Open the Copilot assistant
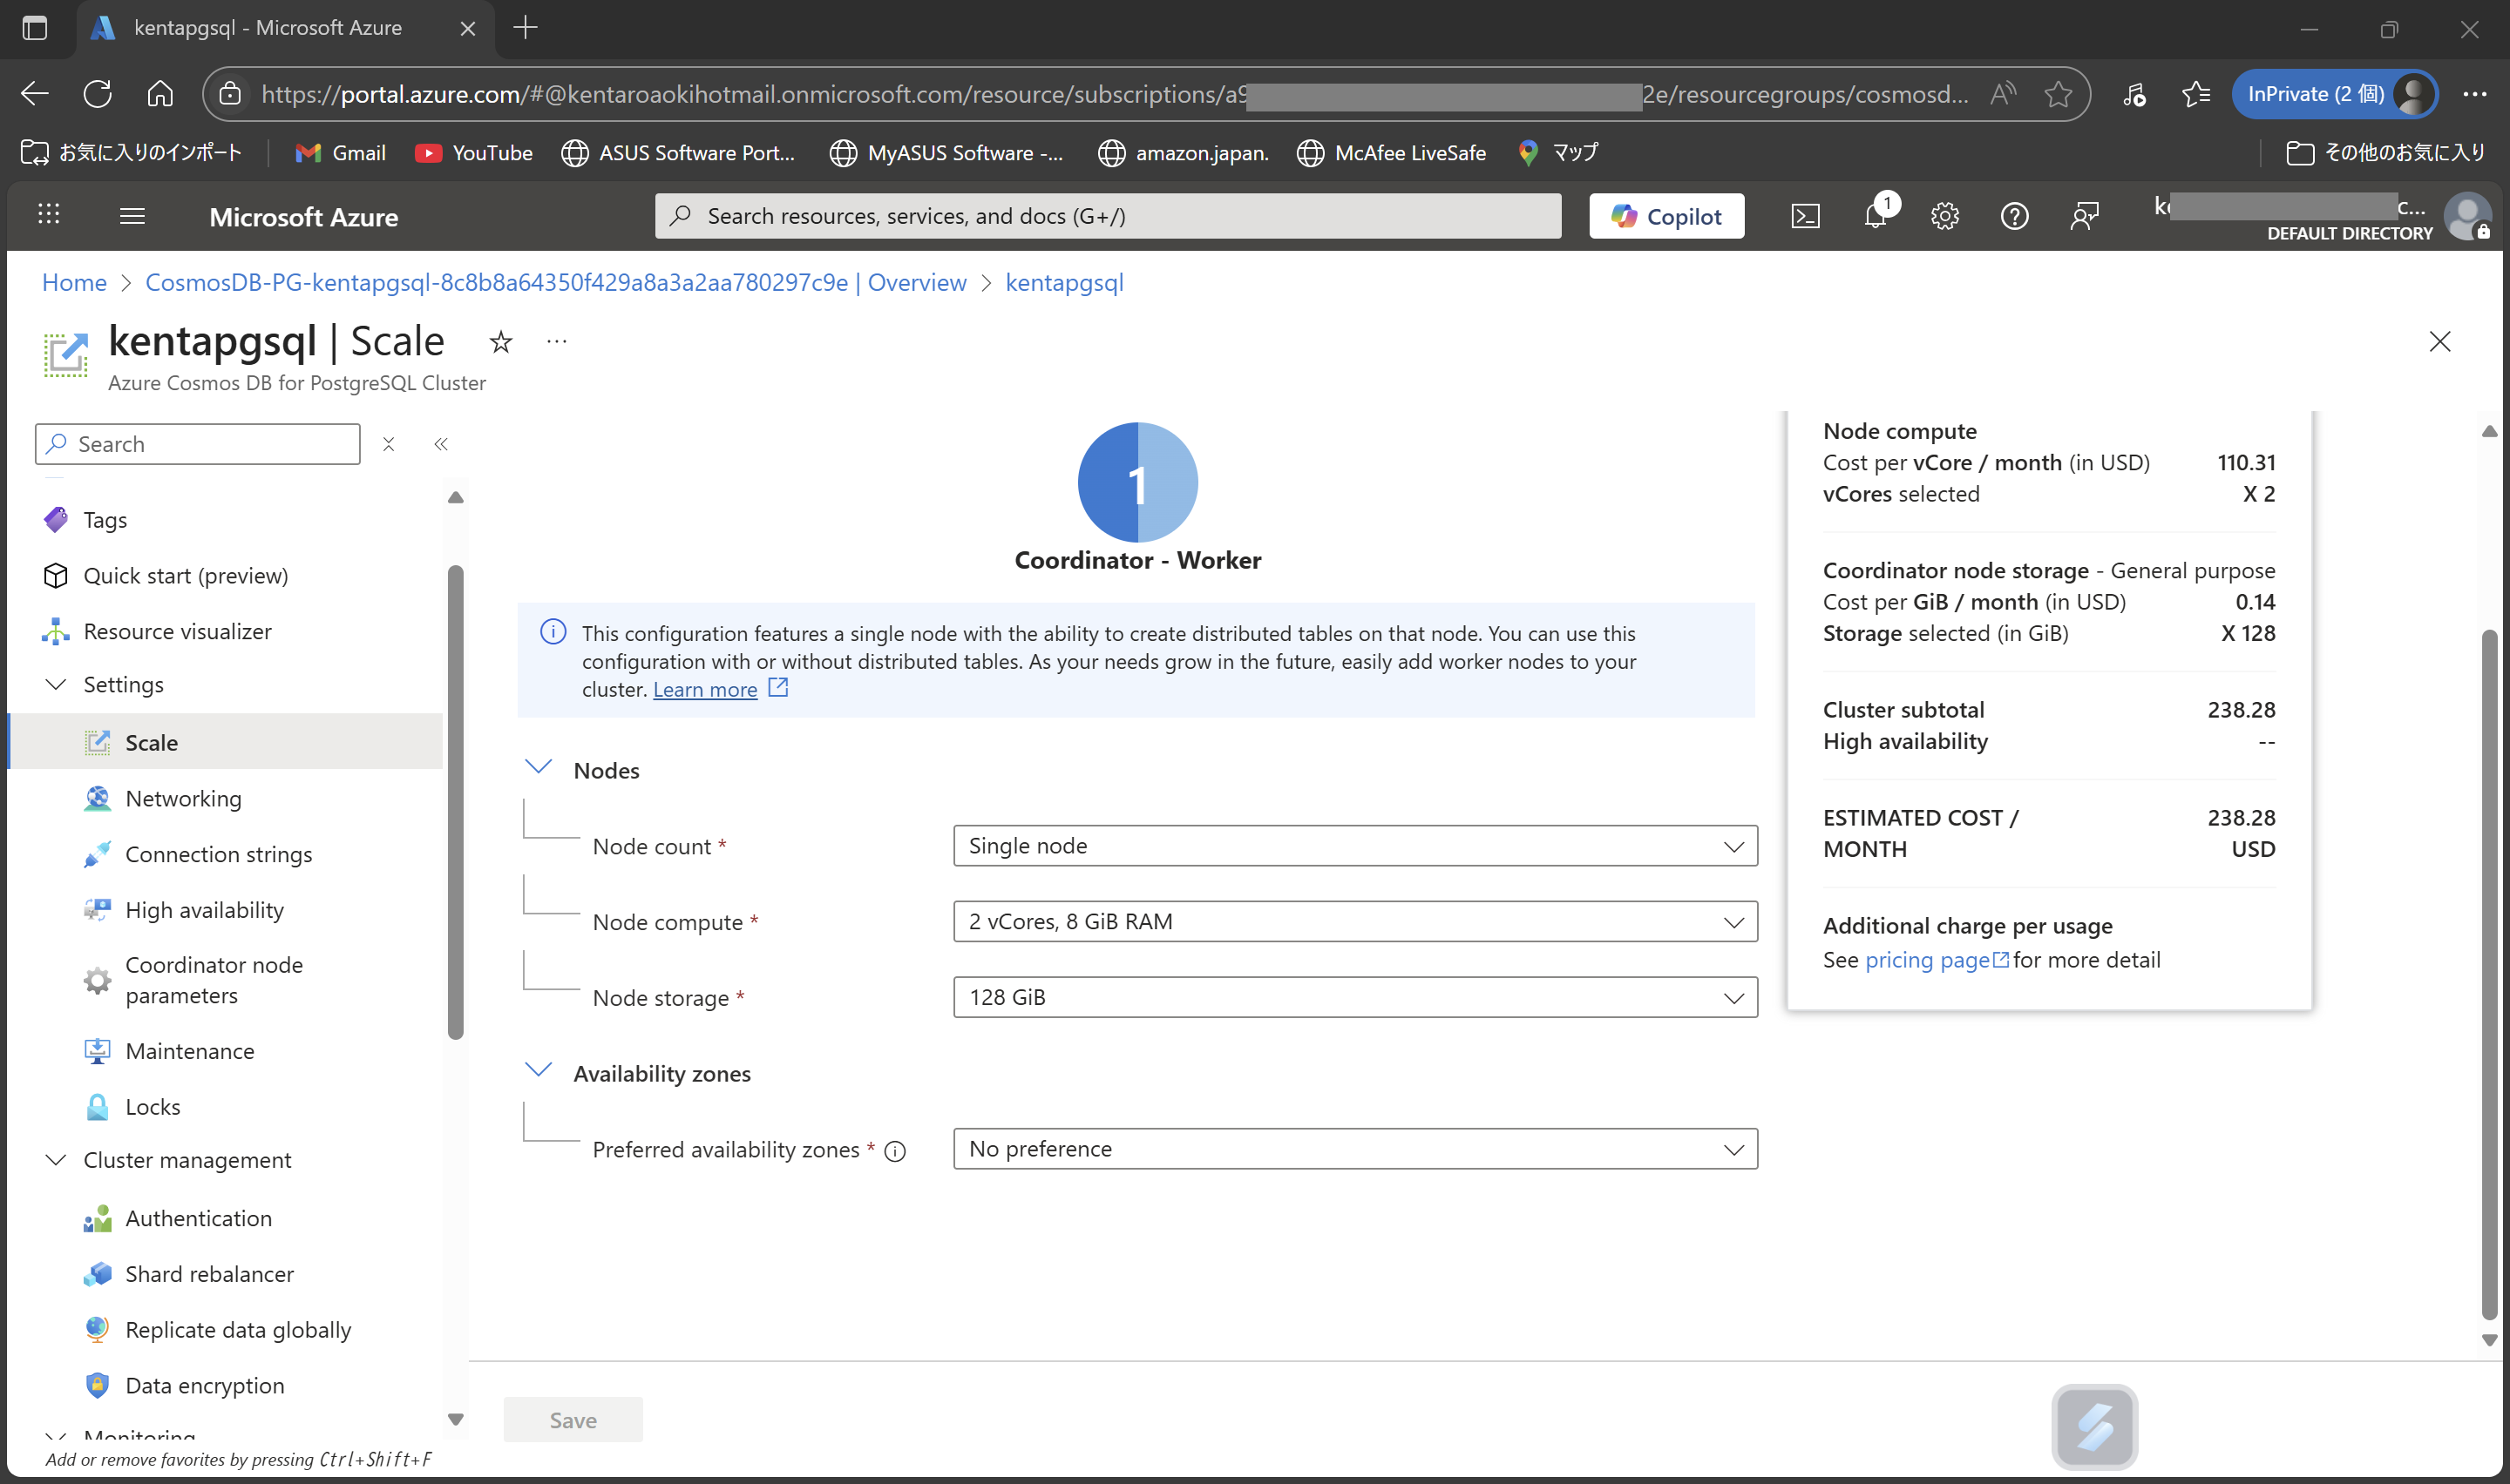Viewport: 2510px width, 1484px height. tap(1664, 216)
